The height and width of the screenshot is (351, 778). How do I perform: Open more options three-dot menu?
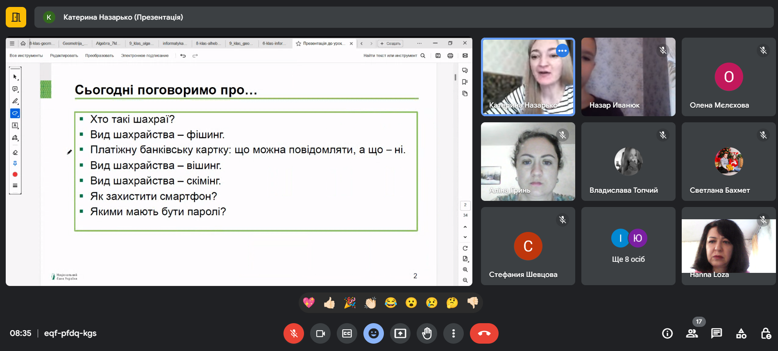[454, 333]
